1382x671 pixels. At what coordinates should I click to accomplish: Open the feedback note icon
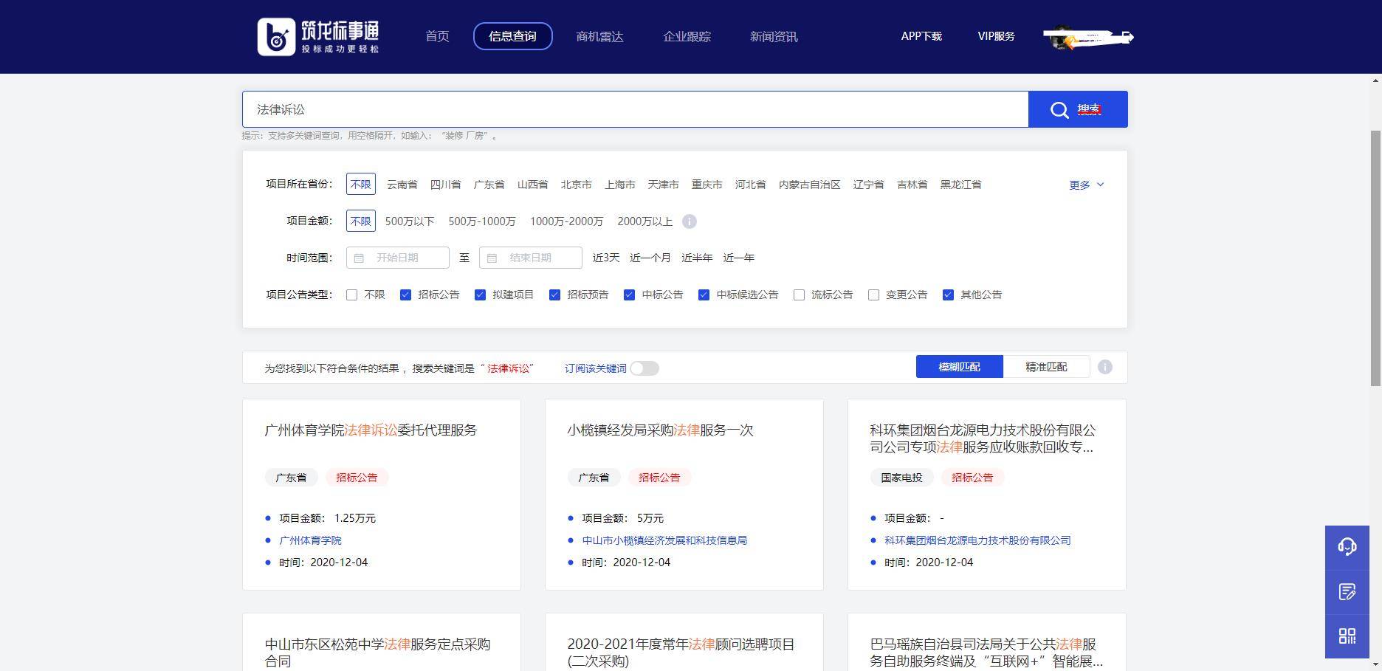coord(1347,591)
